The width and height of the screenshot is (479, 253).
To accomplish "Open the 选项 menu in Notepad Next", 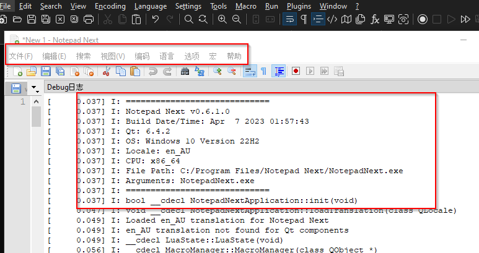I will pyautogui.click(x=192, y=56).
